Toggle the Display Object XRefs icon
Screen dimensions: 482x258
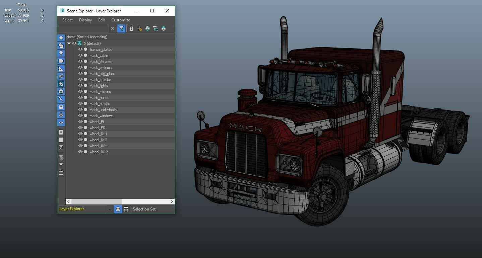point(61,92)
